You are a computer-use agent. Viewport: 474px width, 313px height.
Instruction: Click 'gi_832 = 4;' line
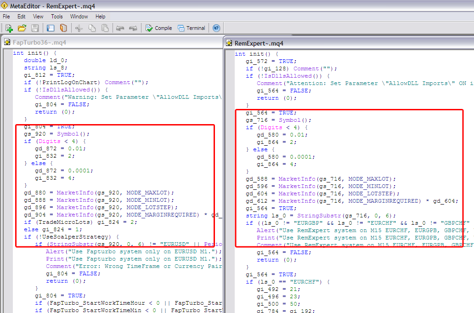[x=55, y=178]
